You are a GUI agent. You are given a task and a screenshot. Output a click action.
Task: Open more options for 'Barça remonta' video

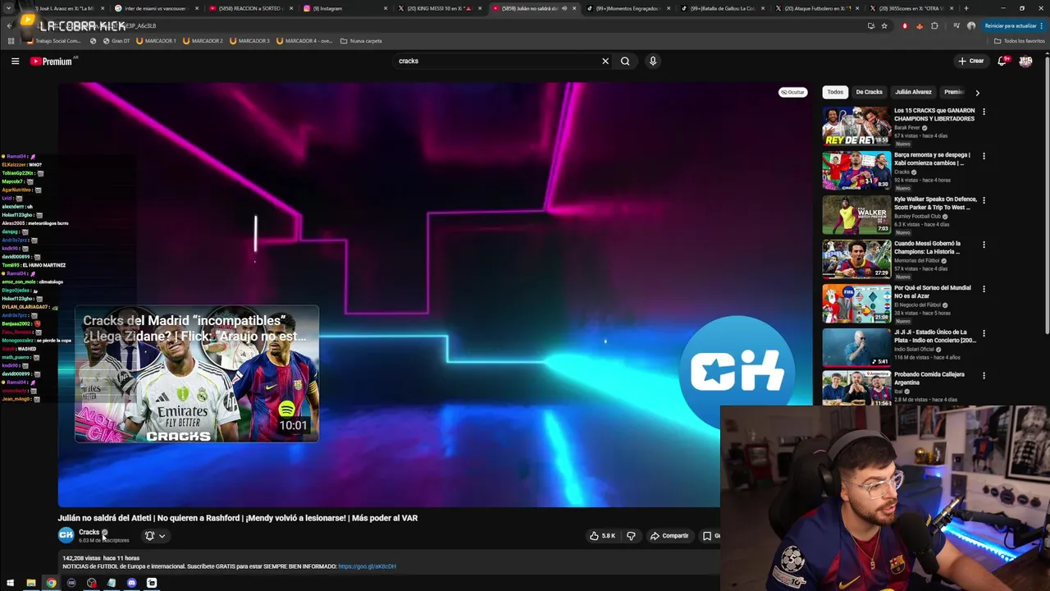(x=984, y=156)
